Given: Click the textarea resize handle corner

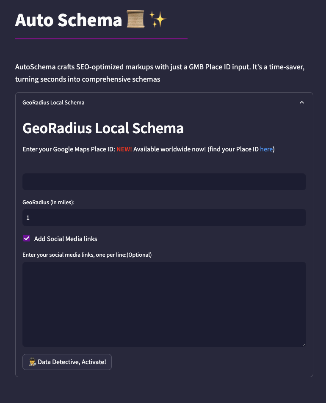Looking at the screenshot, I should coord(304,345).
